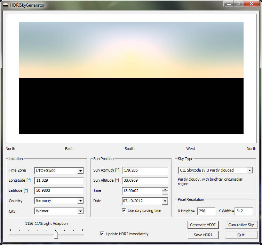Image resolution: width=262 pixels, height=245 pixels.
Task: Click the 'Partly cloudy, with brighter circumsolar region' text
Action: coord(210,182)
